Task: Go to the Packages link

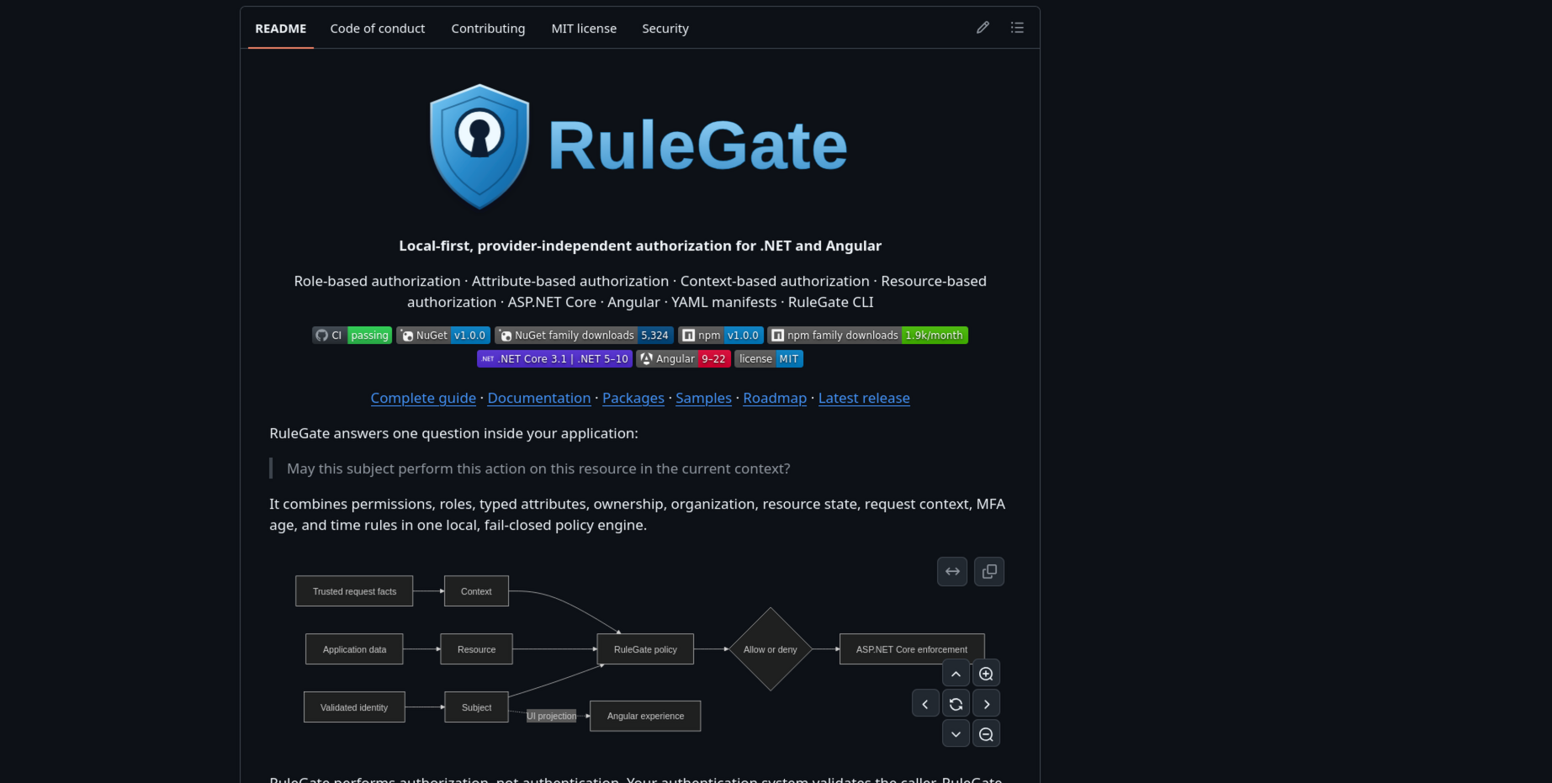Action: pos(633,399)
